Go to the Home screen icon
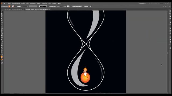 coord(4,3)
